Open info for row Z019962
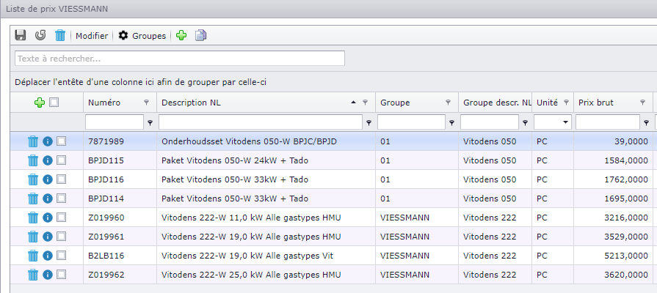Image resolution: width=657 pixels, height=293 pixels. point(48,275)
